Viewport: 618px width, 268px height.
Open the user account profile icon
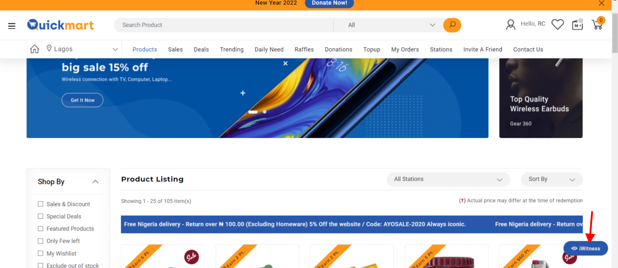coord(511,24)
